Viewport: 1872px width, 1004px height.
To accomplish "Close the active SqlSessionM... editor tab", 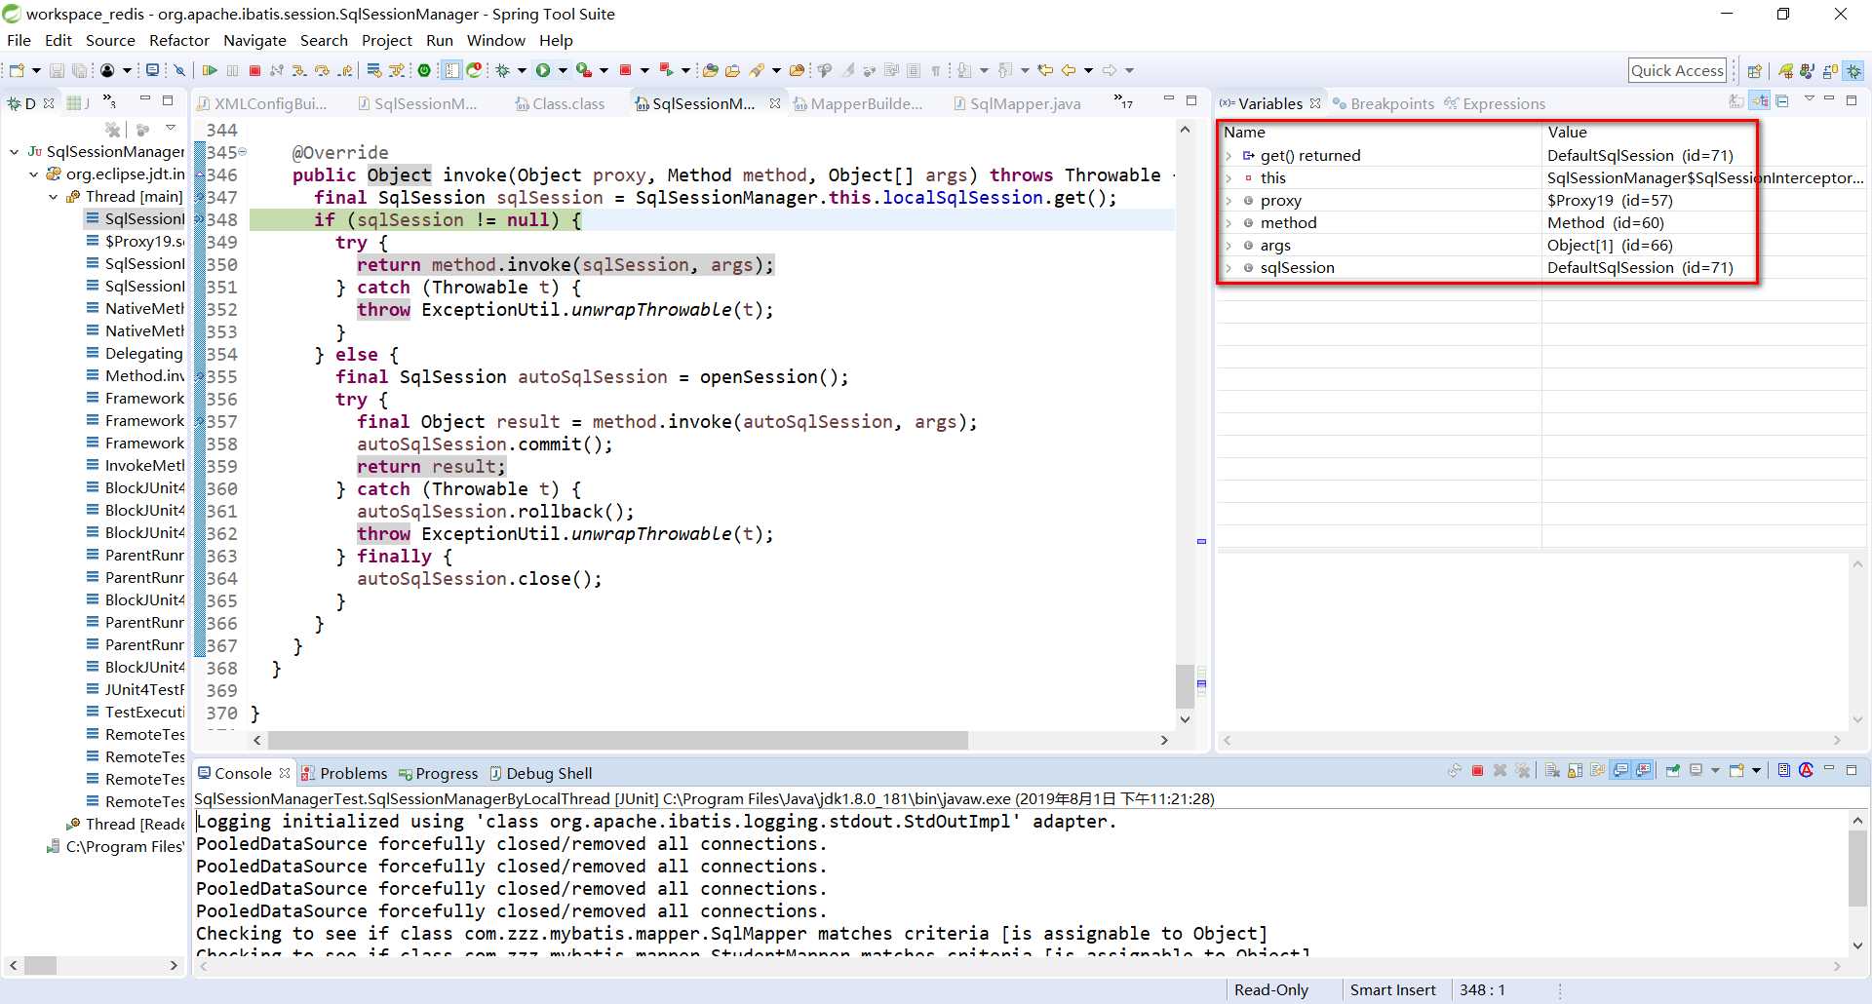I will pyautogui.click(x=775, y=103).
